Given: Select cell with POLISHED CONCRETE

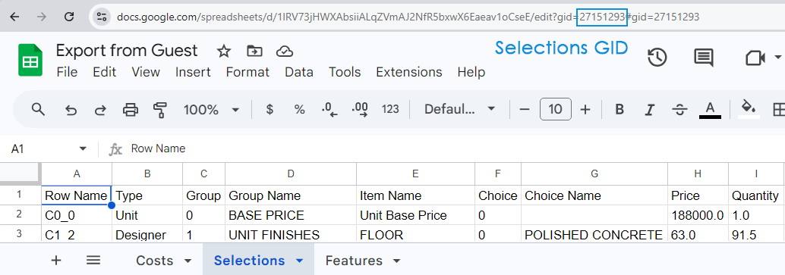Looking at the screenshot, I should pos(594,235).
